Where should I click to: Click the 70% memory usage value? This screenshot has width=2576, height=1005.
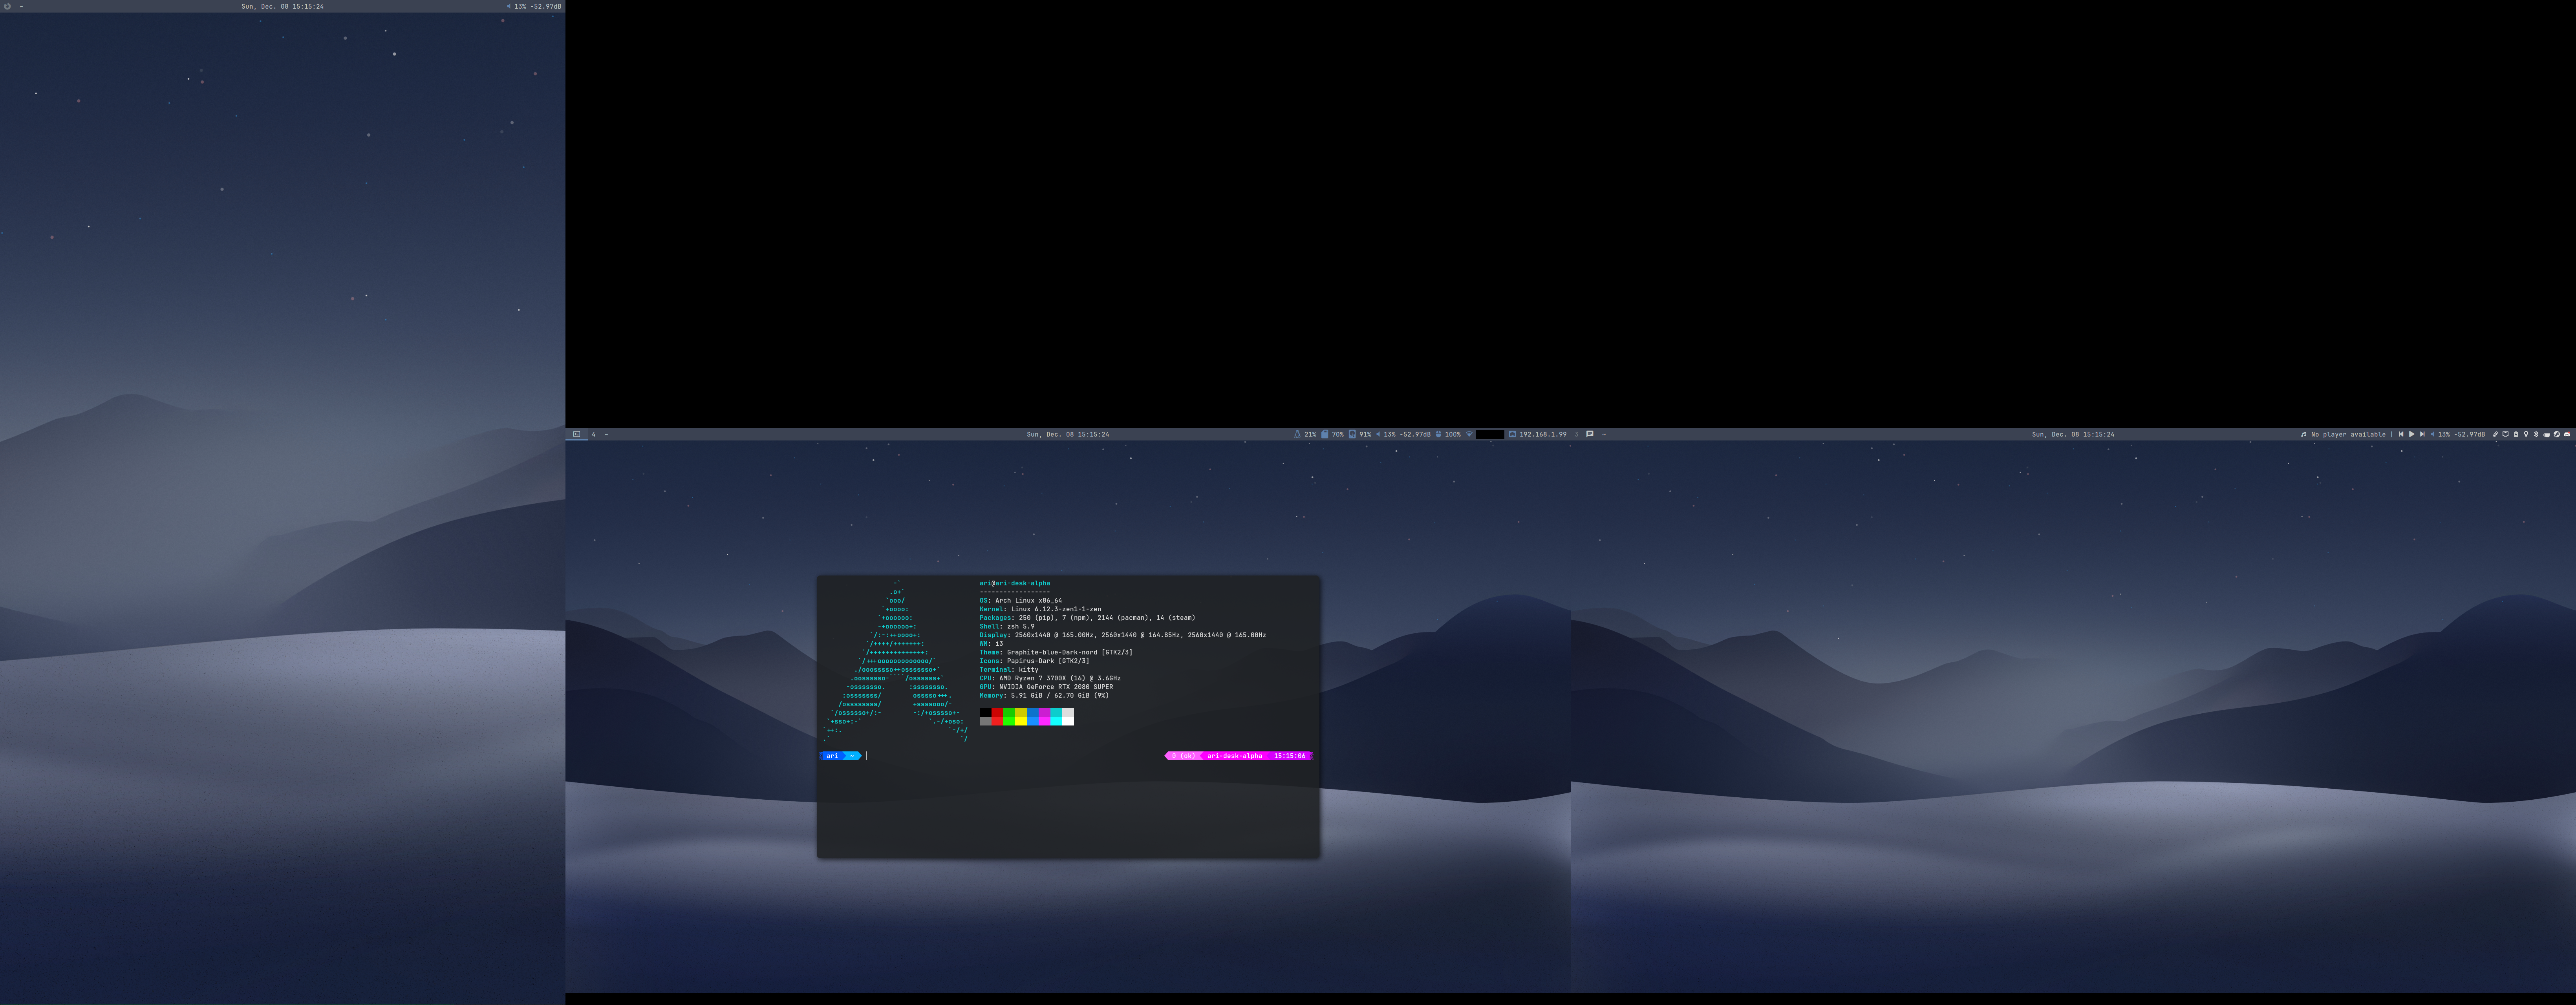click(x=1338, y=434)
